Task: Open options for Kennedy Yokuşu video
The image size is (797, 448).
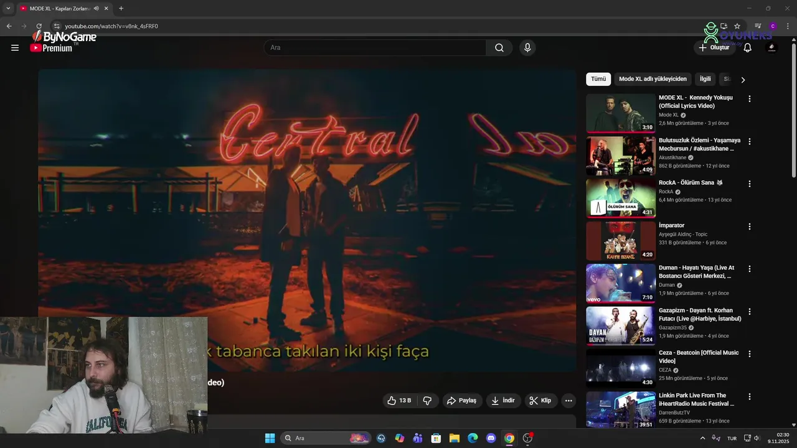Action: tap(749, 99)
